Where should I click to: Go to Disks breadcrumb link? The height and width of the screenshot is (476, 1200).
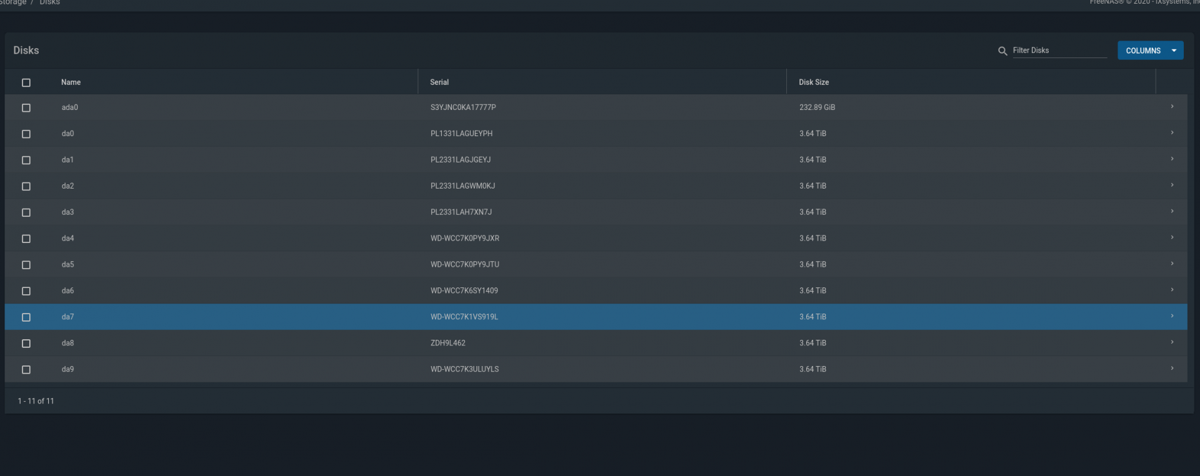[x=50, y=2]
